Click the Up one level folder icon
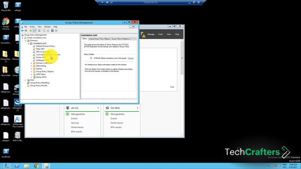The height and width of the screenshot is (169, 301). pyautogui.click(x=31, y=31)
